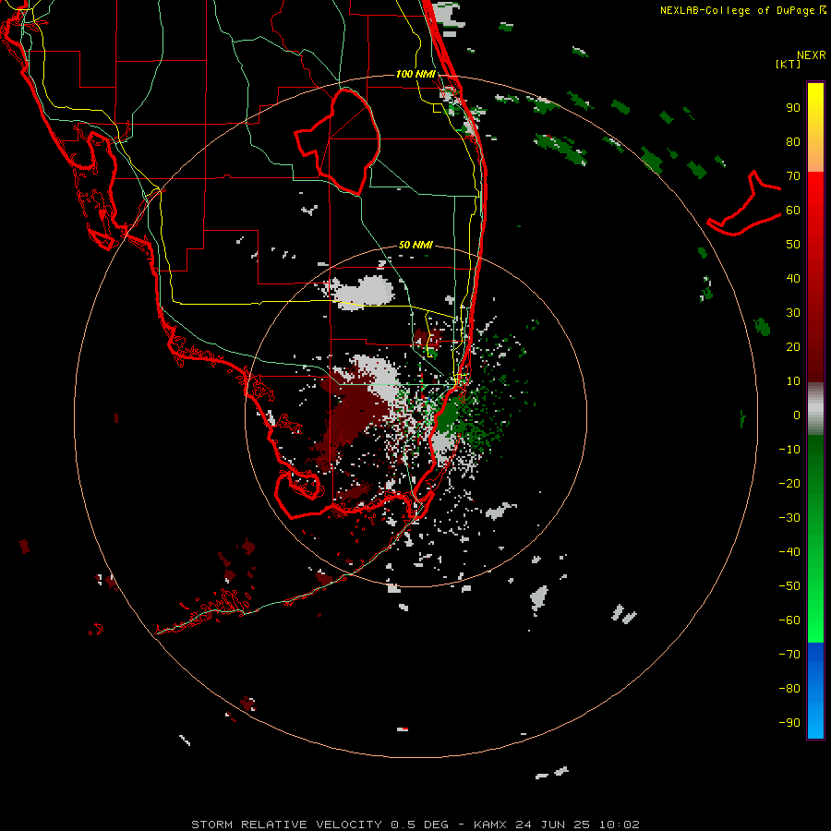Screen dimensions: 831x831
Task: Click the 60 value on the velocity scale
Action: click(x=793, y=211)
